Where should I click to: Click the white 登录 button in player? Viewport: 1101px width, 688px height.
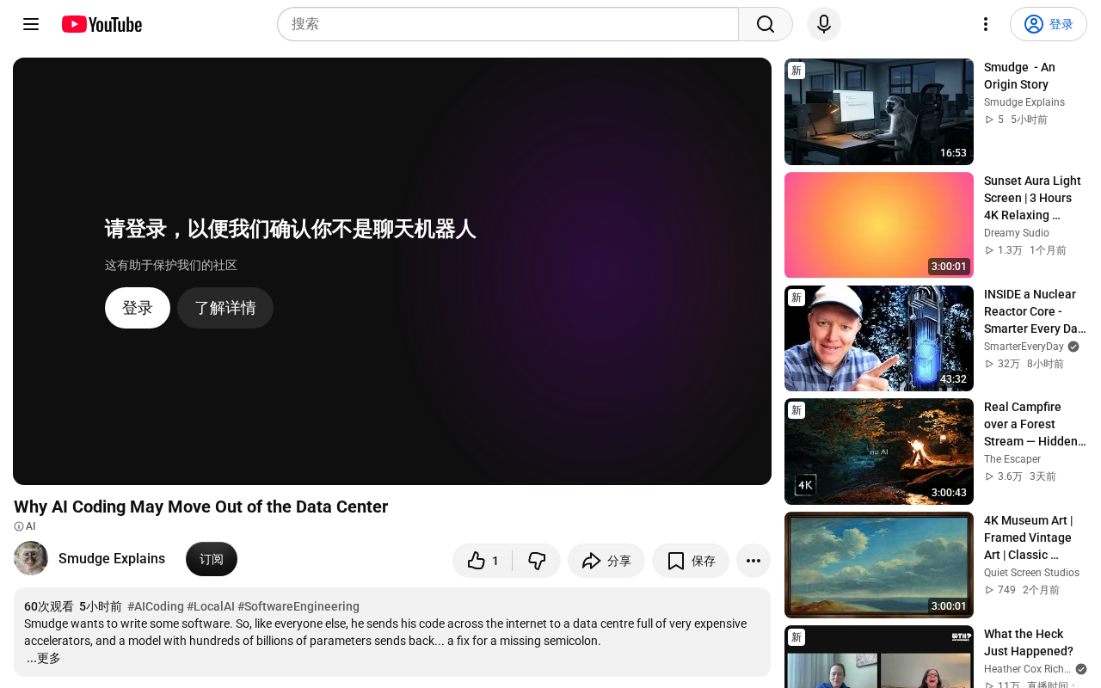(138, 308)
